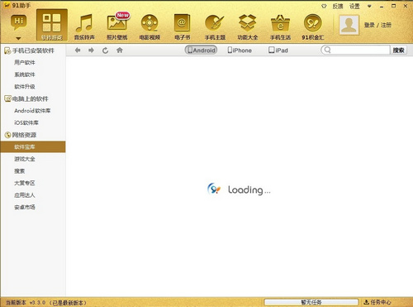Switch to the iPad platform tab
Image resolution: width=413 pixels, height=307 pixels.
point(278,50)
